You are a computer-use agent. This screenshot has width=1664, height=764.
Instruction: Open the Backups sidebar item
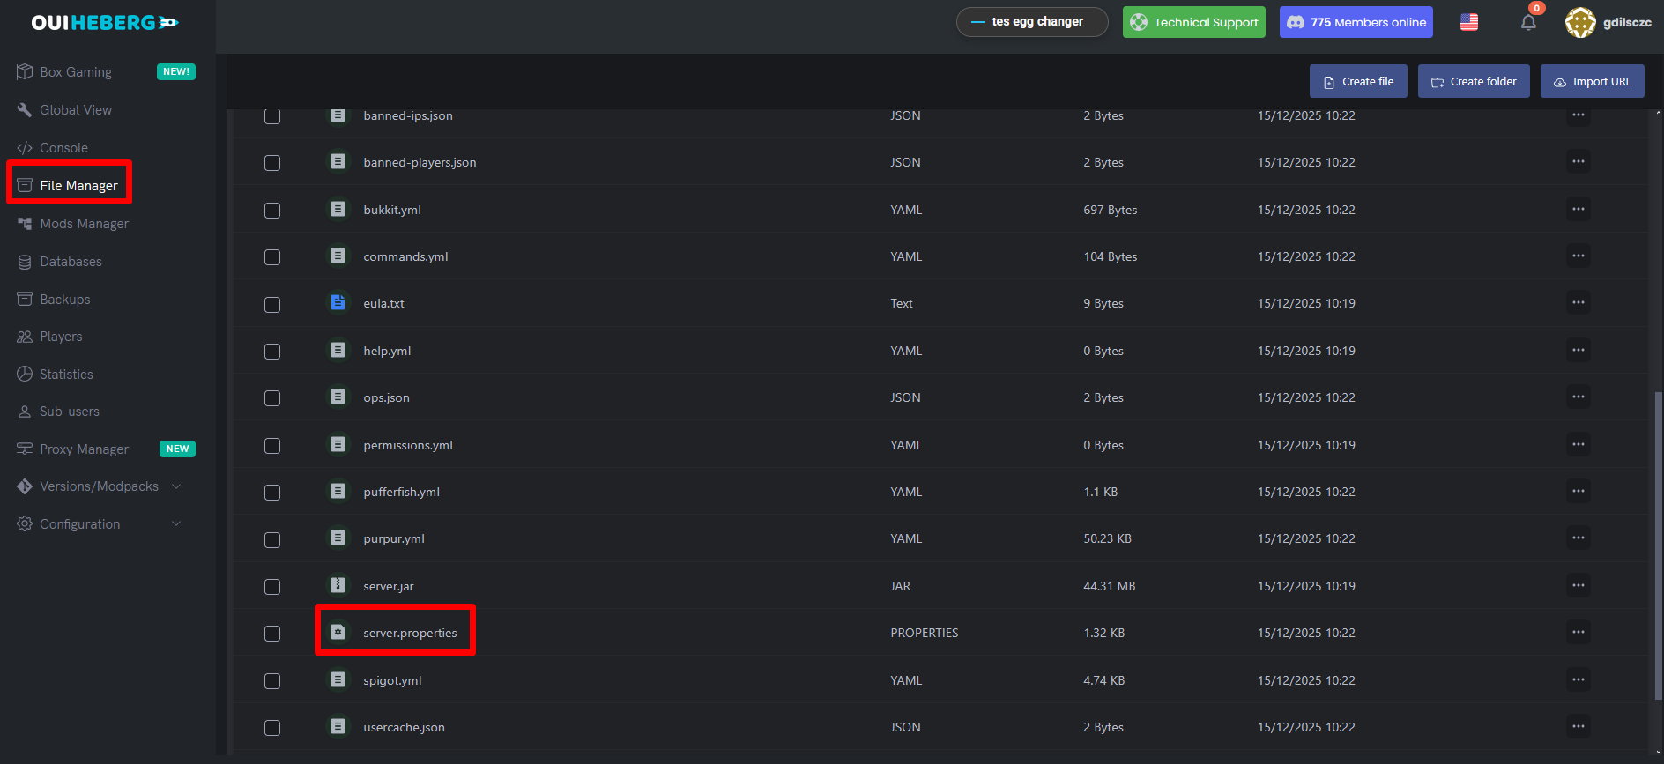(x=64, y=300)
